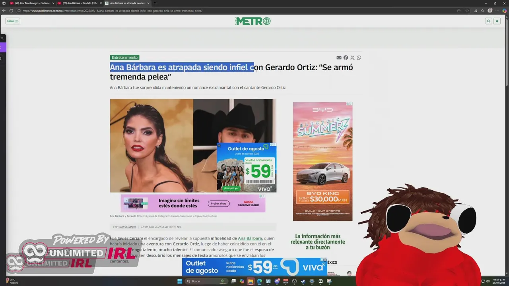Click the page vertical scrollbar
The image size is (509, 286).
click(507, 52)
